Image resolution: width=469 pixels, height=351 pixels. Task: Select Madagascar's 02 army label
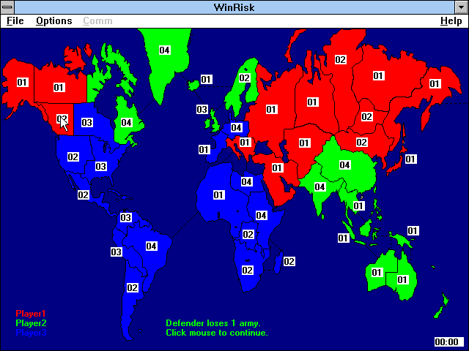(x=289, y=262)
